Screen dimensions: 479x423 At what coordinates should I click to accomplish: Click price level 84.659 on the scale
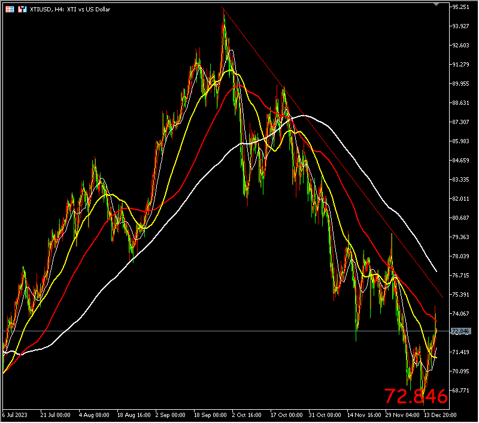coord(460,161)
